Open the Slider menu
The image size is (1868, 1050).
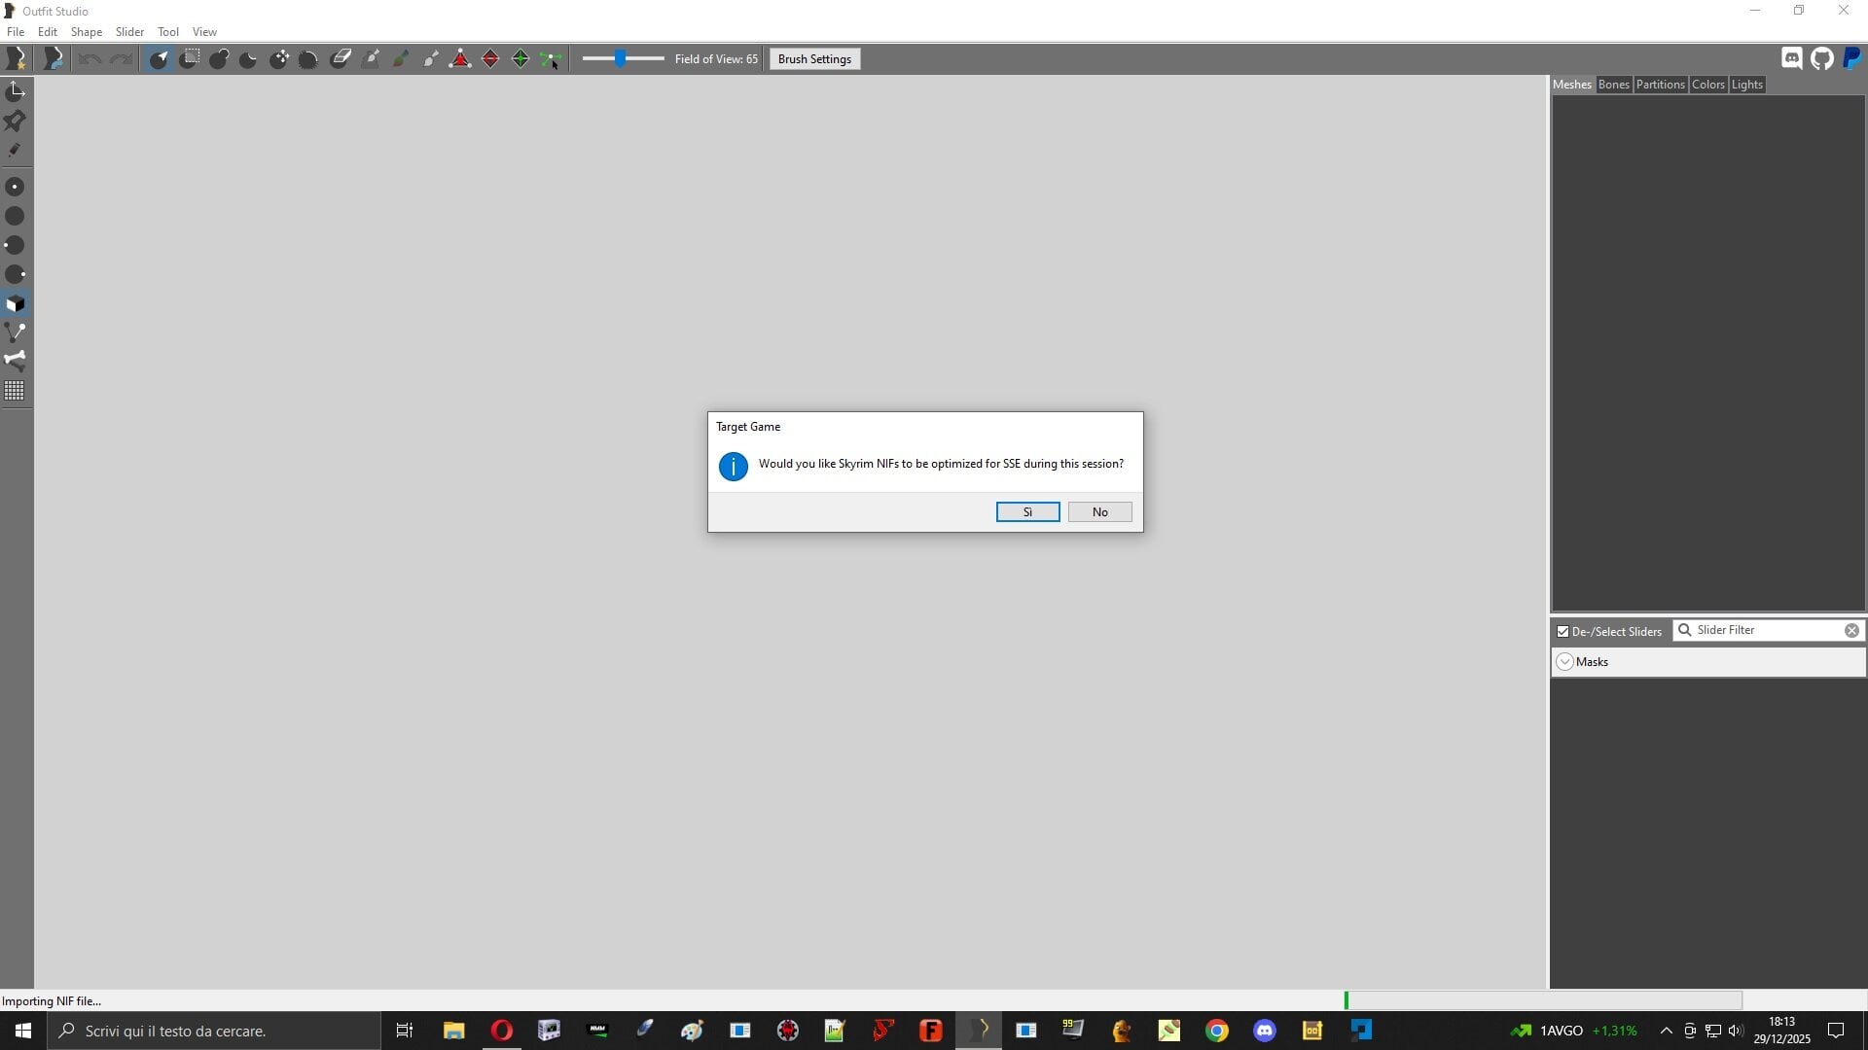129,32
